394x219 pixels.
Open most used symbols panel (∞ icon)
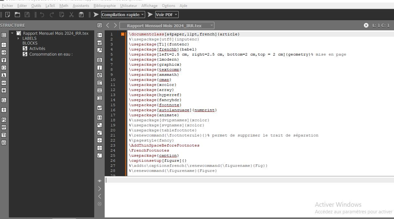pyautogui.click(x=4, y=83)
